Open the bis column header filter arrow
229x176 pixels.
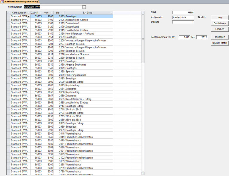63,13
